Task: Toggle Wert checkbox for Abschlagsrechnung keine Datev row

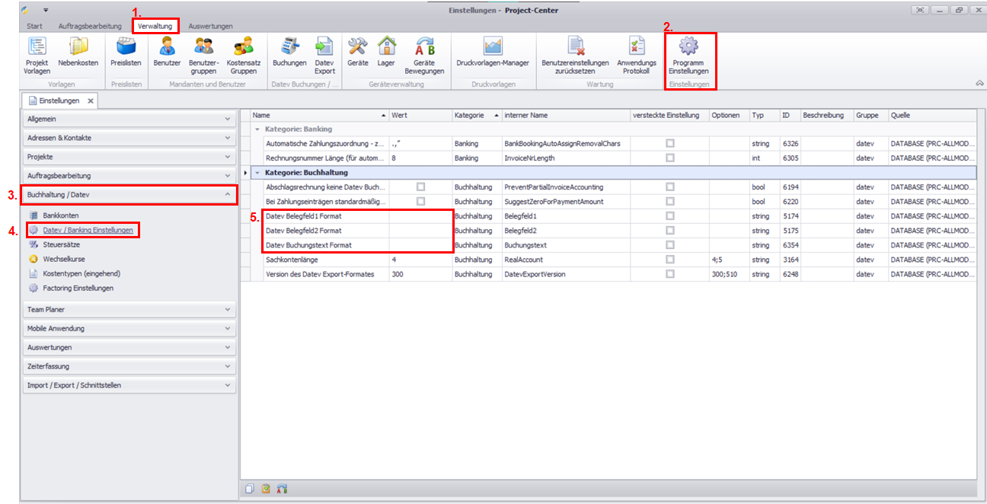Action: coord(420,187)
